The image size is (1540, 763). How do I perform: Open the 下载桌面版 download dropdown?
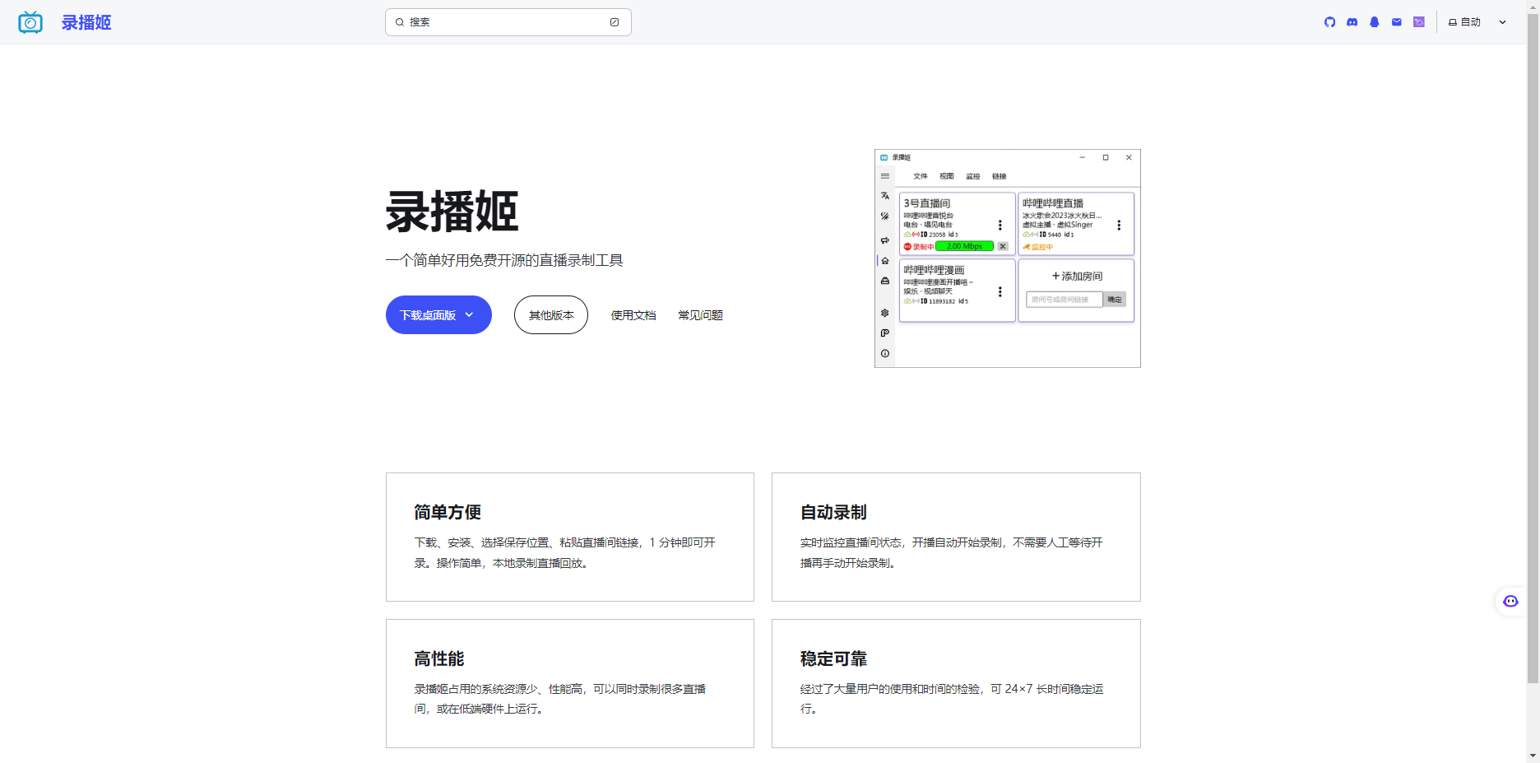click(438, 315)
